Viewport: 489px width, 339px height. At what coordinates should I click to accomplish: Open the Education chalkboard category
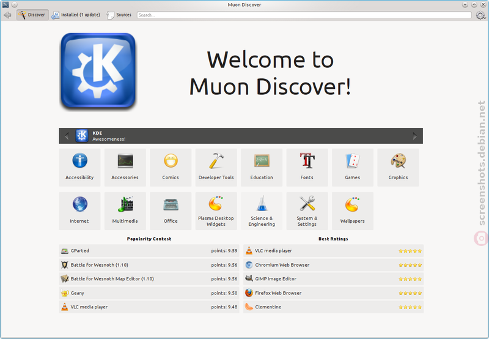[262, 167]
